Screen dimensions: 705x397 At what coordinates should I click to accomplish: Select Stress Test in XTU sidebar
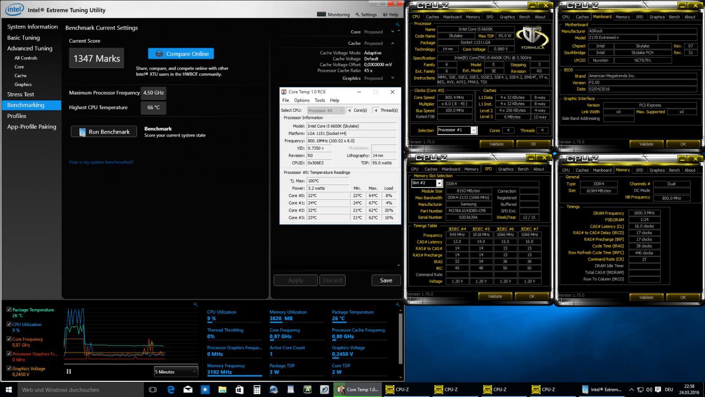coord(20,94)
